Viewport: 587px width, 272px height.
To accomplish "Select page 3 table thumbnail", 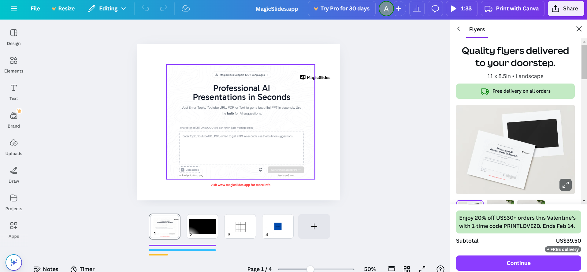I will [x=240, y=226].
